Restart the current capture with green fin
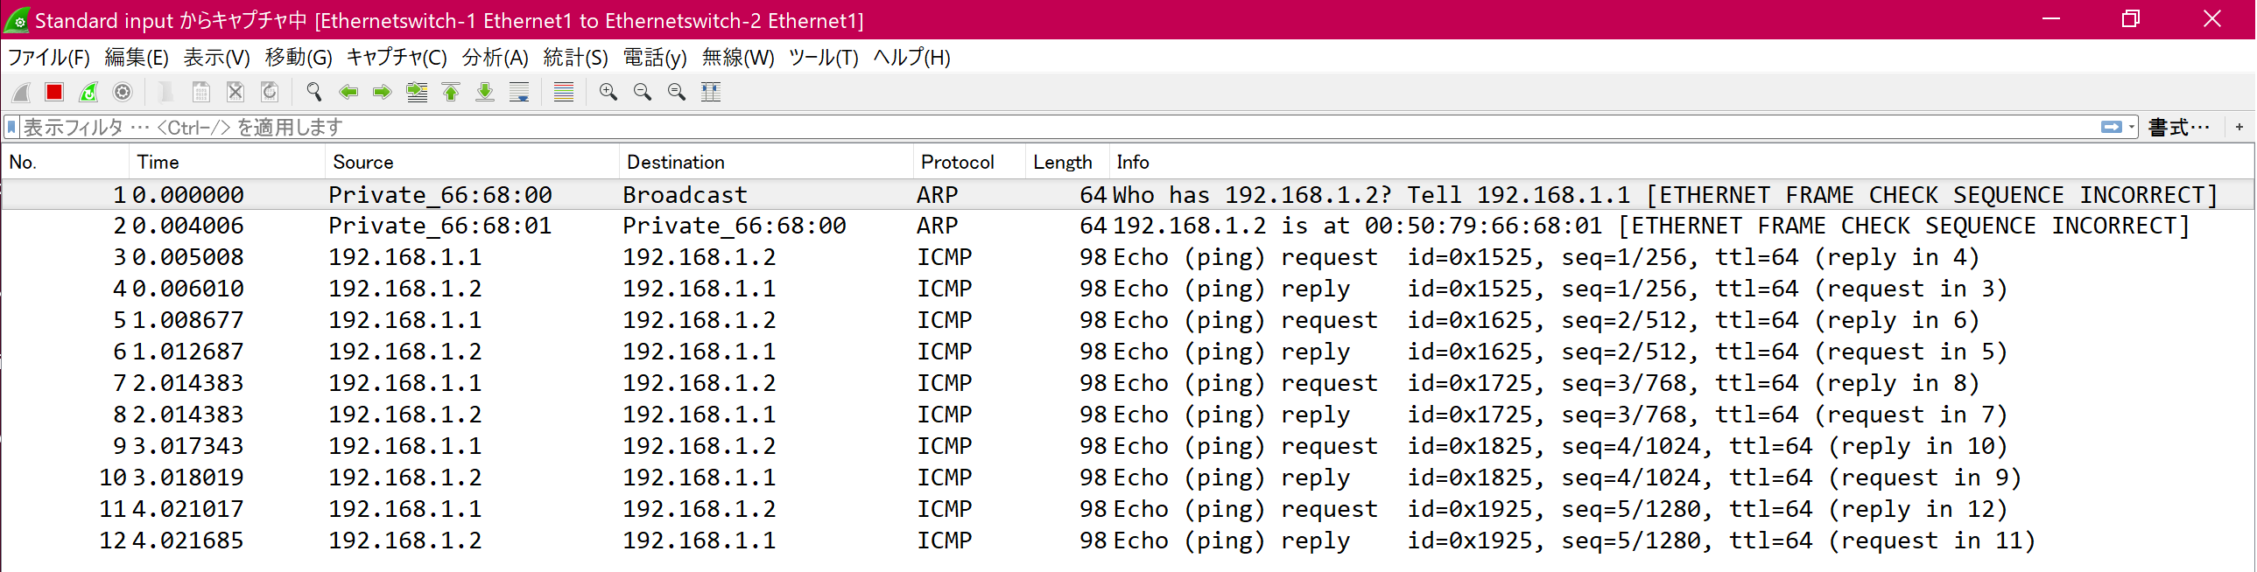The image size is (2257, 572). coord(88,92)
